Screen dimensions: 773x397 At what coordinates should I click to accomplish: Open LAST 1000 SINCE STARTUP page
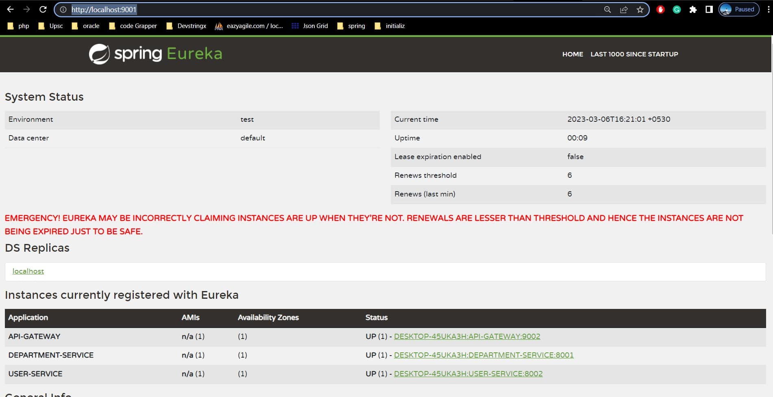(x=634, y=54)
